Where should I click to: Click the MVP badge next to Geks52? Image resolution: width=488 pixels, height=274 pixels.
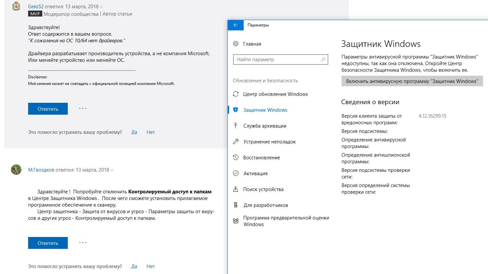tap(35, 14)
